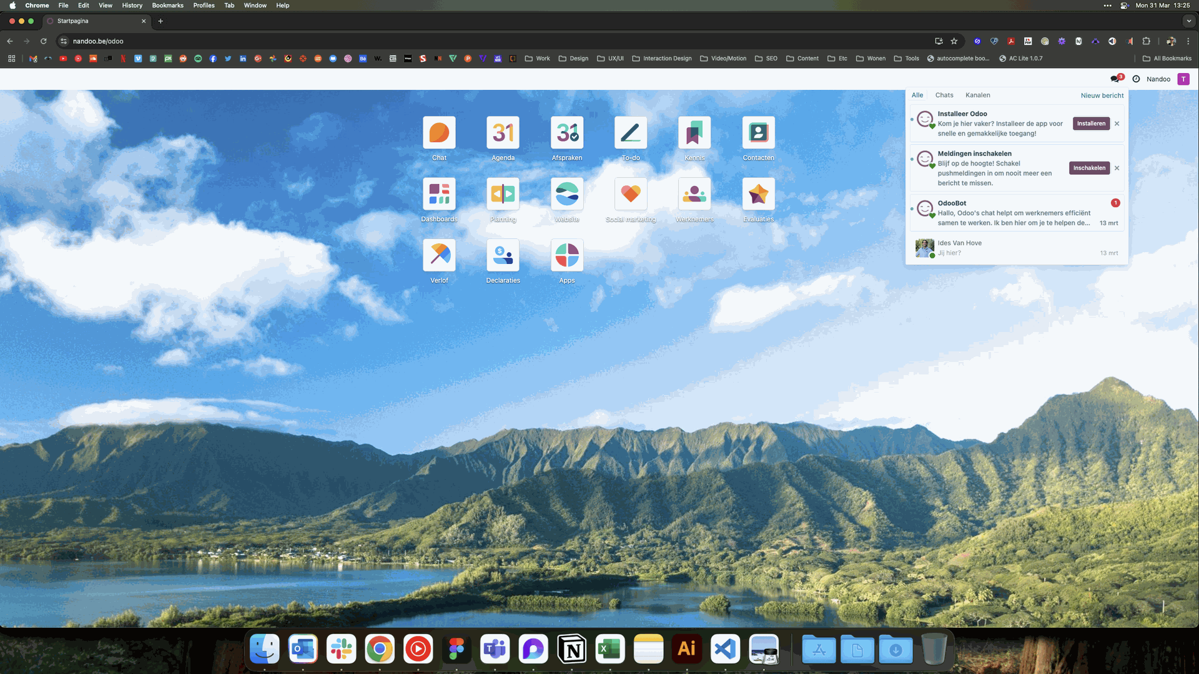The width and height of the screenshot is (1199, 674).
Task: Open the user avatar menu
Action: pos(1183,79)
